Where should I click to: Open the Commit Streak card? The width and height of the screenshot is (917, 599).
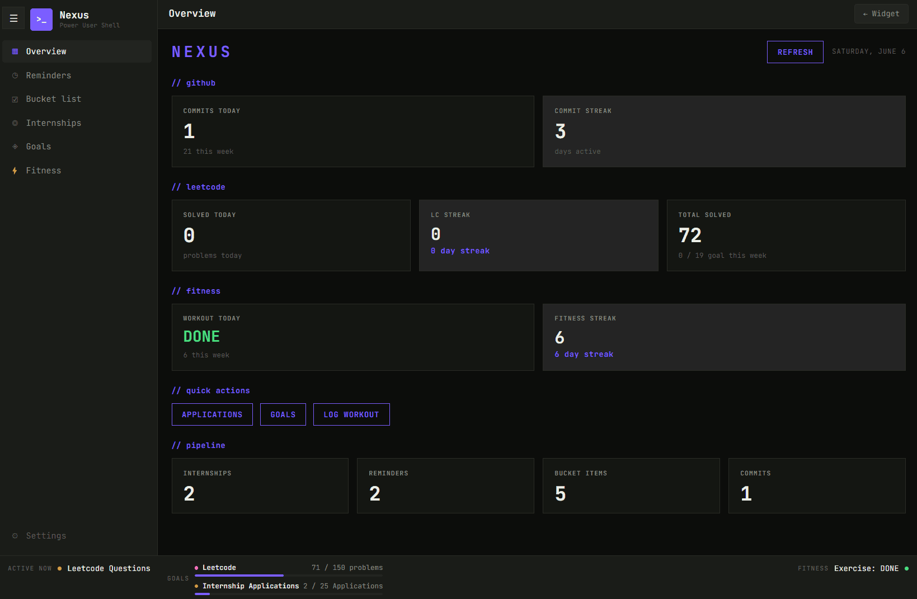pos(724,131)
